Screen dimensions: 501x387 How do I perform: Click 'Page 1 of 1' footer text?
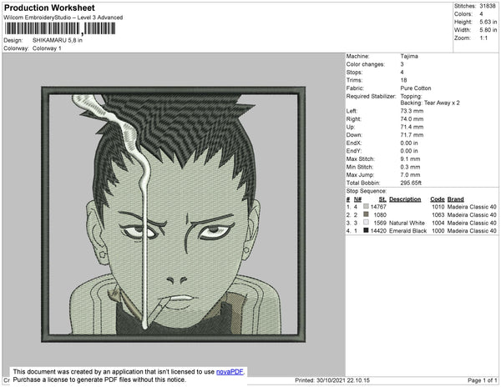tap(483, 380)
